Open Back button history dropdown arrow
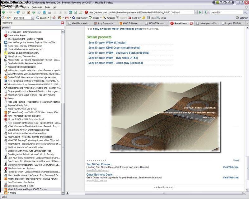The image size is (249, 199). pyautogui.click(x=7, y=12)
